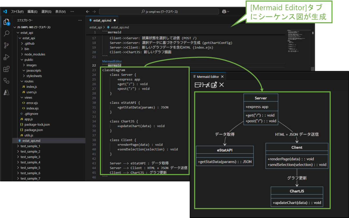349x218 pixels.
Task: Click the VS Code logo icon
Action: click(5, 12)
